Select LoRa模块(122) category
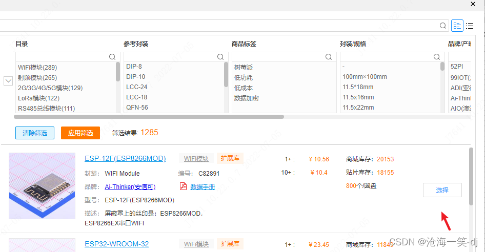This screenshot has width=485, height=252. click(38, 98)
